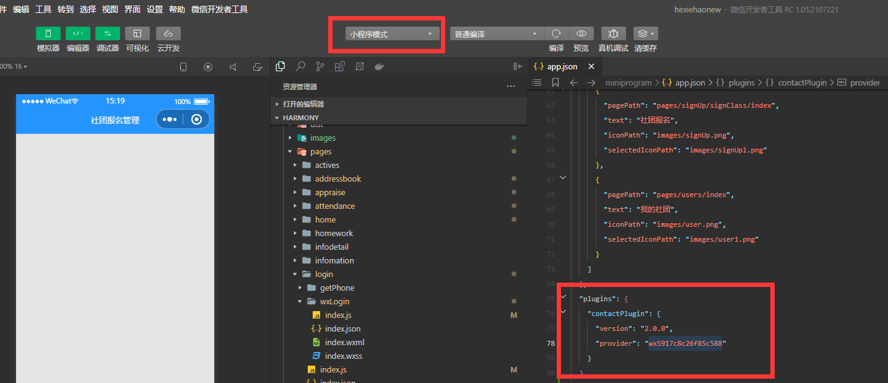Expand the getPhone folder
This screenshot has height=383, width=888.
pos(399,288)
